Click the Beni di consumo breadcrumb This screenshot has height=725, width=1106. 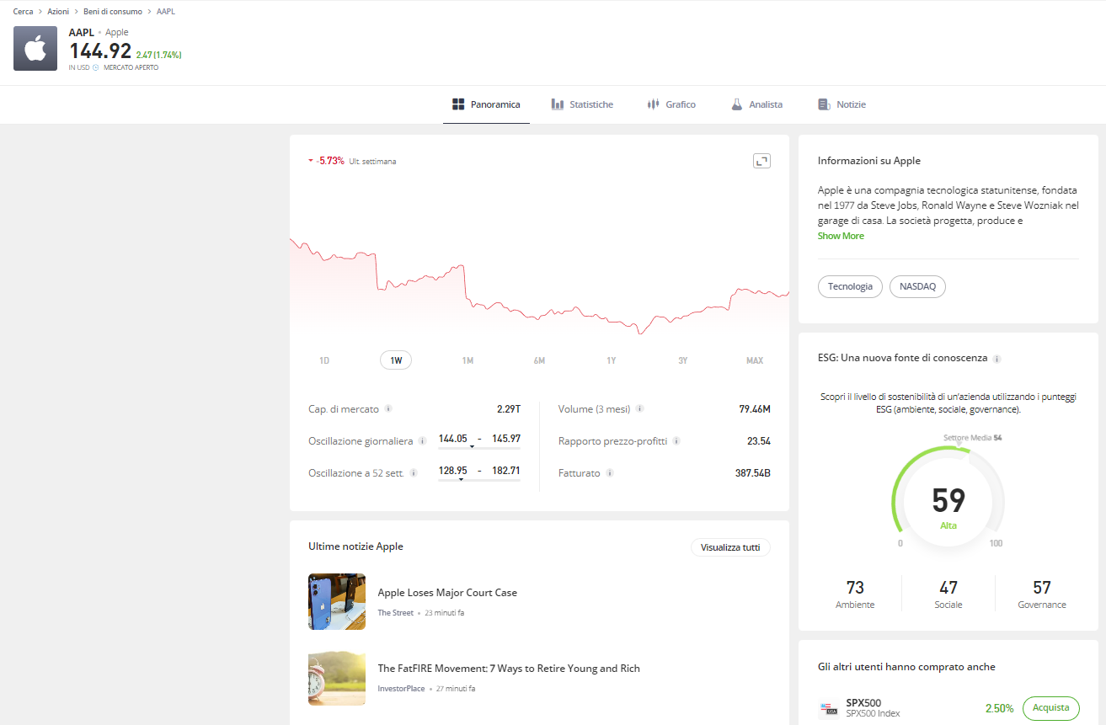[113, 12]
